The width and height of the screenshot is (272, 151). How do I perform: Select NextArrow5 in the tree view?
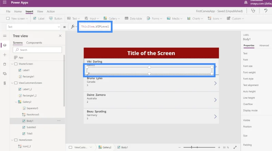[33, 115]
